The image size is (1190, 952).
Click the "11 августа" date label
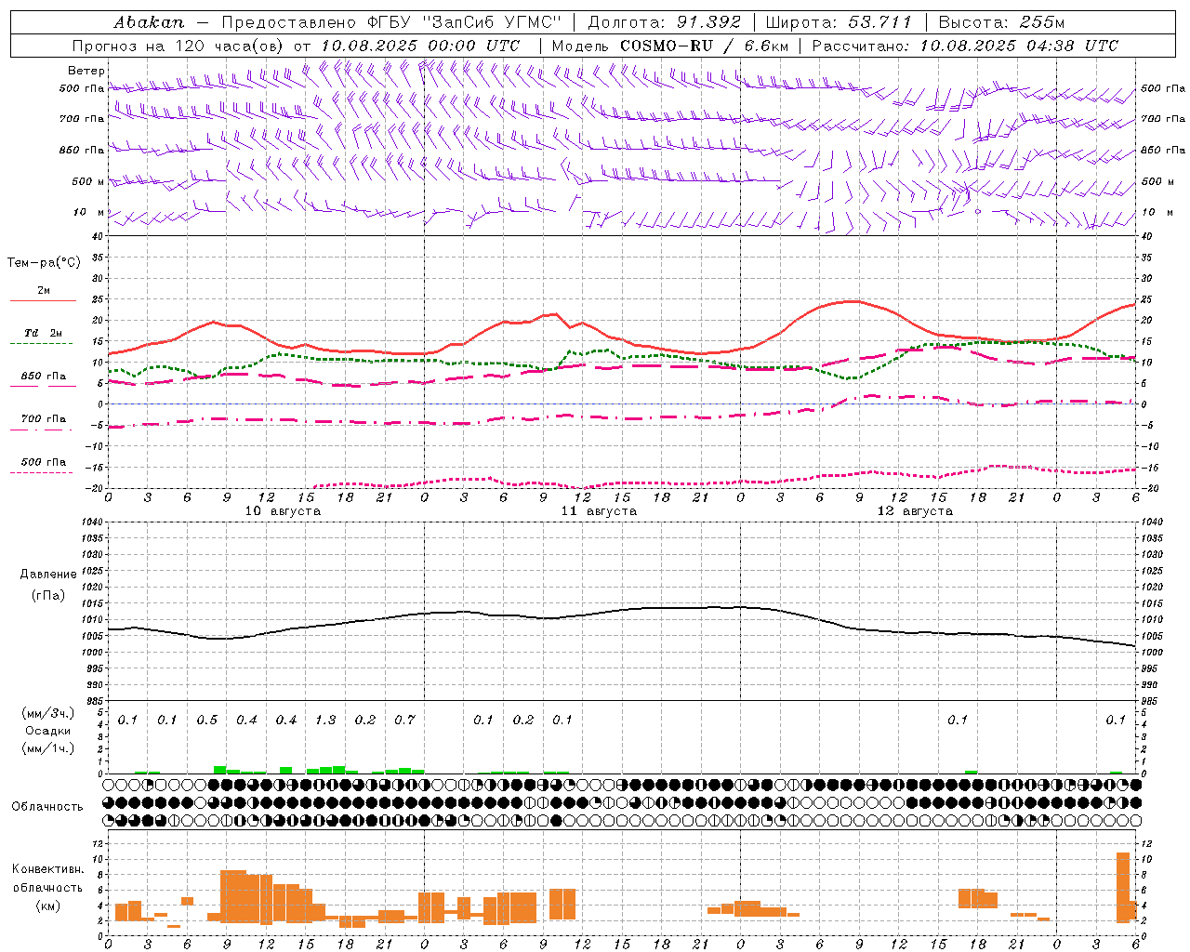[x=599, y=511]
